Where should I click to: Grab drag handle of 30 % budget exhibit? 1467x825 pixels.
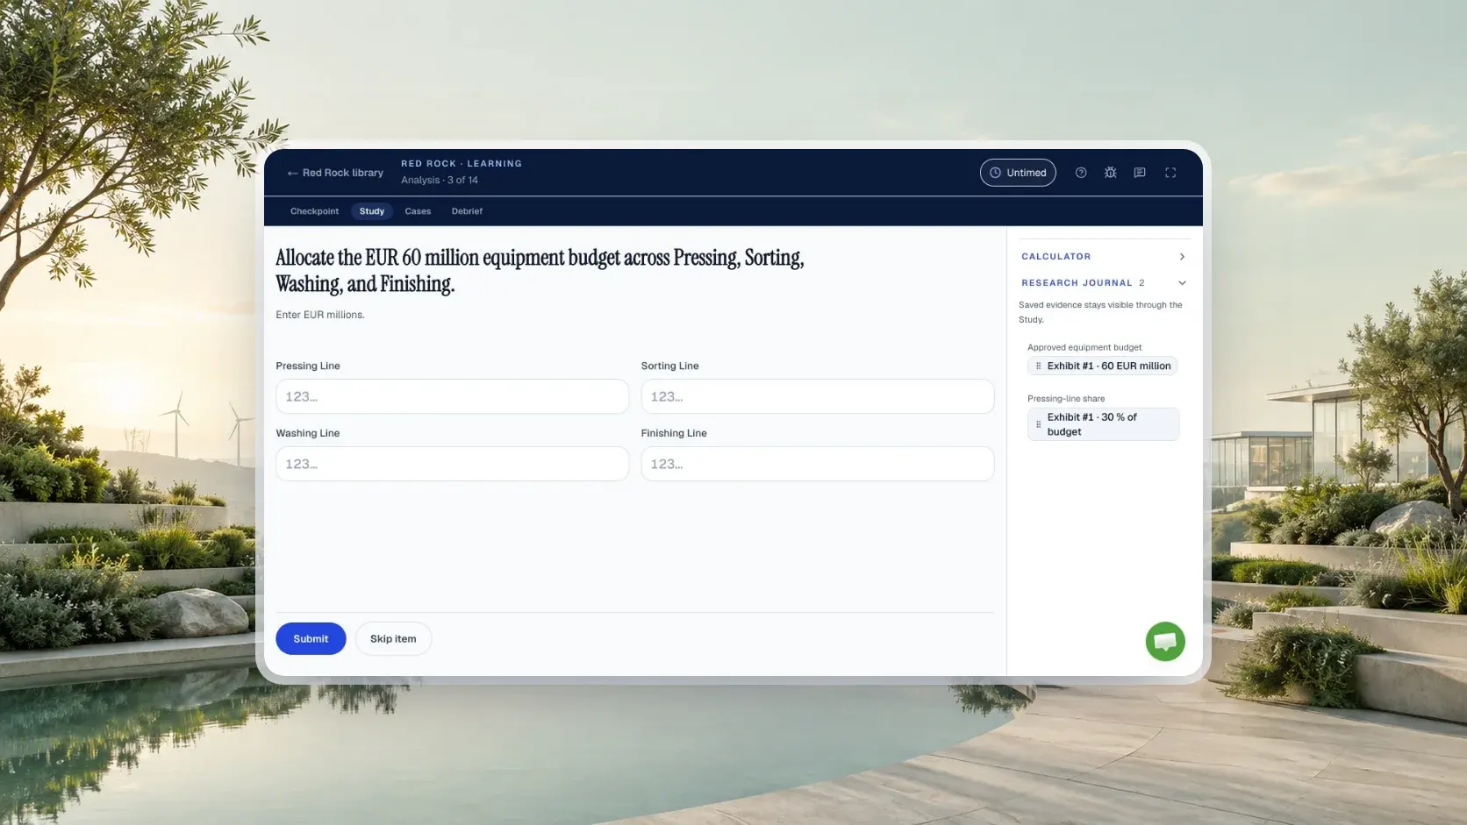1038,424
